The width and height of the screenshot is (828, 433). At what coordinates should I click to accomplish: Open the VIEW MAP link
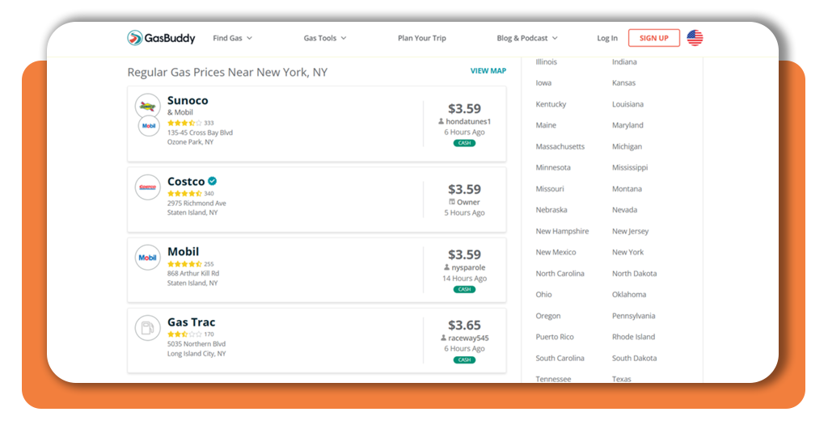pos(488,70)
